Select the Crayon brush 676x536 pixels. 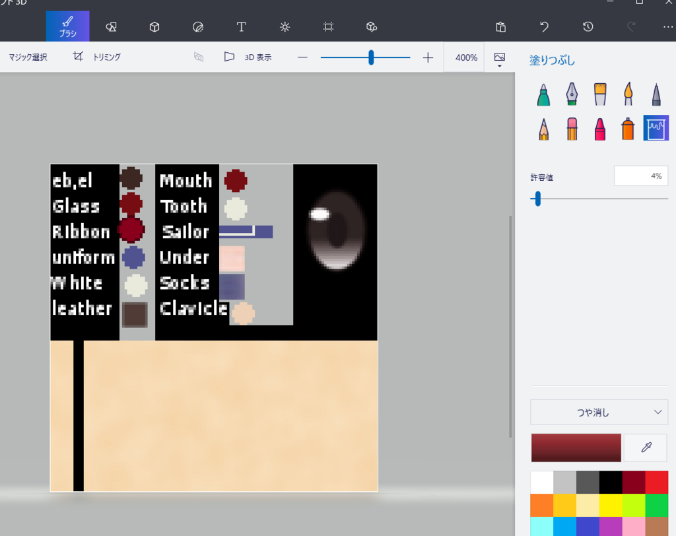pos(599,129)
